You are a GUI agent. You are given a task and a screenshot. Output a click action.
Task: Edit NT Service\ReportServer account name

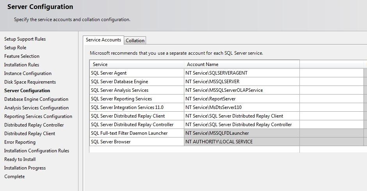pos(242,99)
